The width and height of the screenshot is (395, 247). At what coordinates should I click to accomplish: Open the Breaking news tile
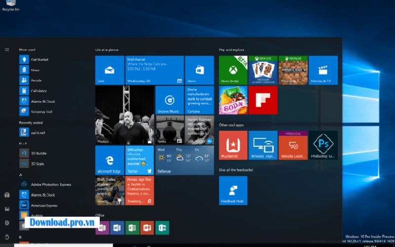pyautogui.click(x=140, y=191)
